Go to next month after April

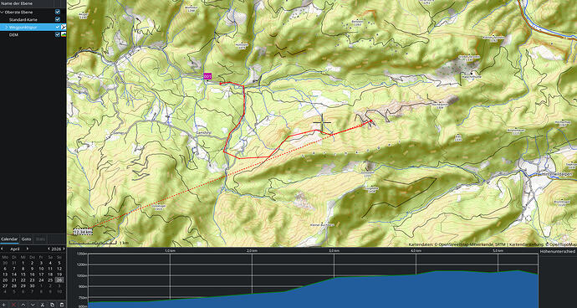click(x=28, y=249)
